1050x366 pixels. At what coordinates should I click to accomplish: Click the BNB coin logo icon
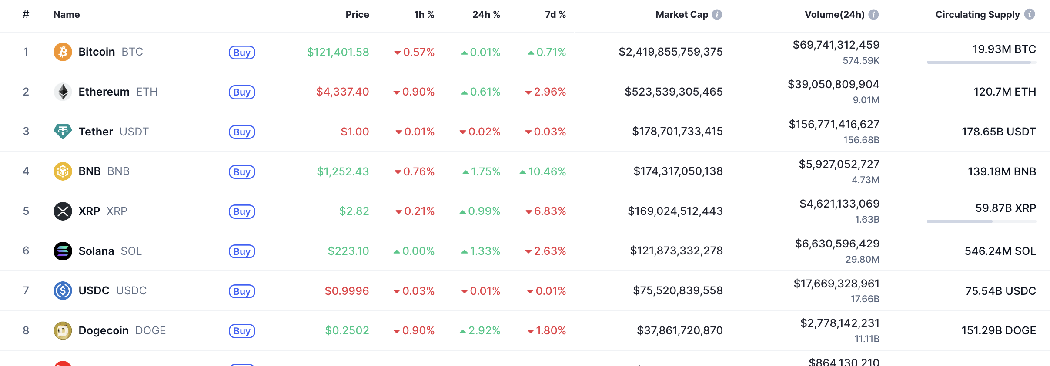coord(63,171)
